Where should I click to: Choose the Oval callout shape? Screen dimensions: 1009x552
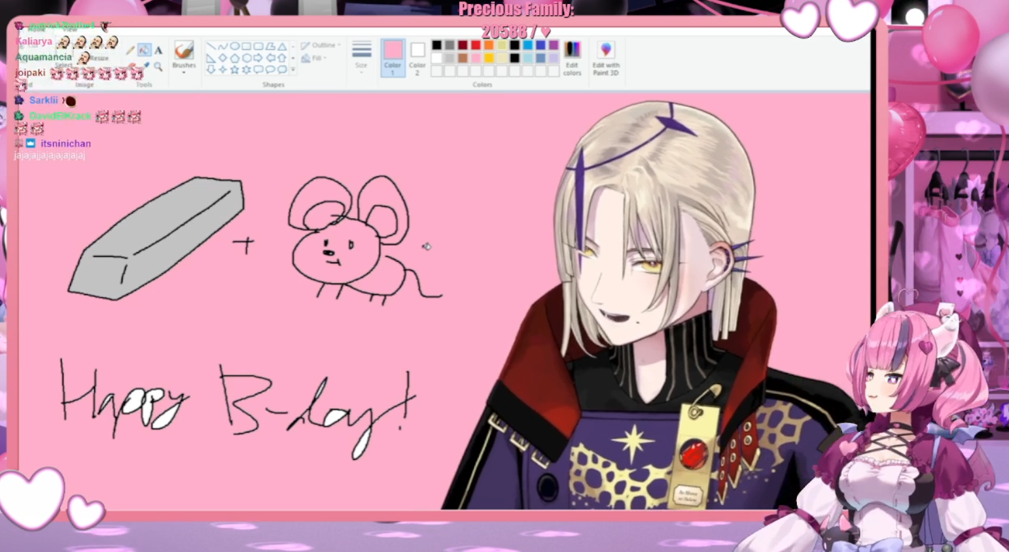(270, 70)
